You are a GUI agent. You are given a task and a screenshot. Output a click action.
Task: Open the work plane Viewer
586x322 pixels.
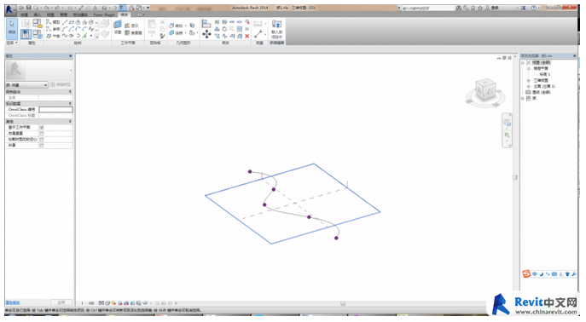pyautogui.click(x=133, y=33)
